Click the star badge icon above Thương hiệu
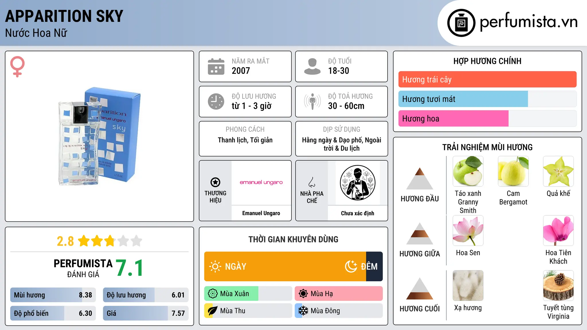 (215, 182)
